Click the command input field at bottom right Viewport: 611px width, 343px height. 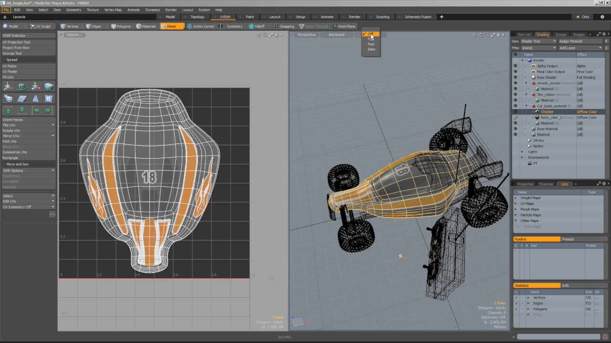[559, 337]
